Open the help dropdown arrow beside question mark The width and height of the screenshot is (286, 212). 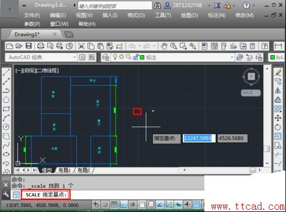tap(253, 6)
